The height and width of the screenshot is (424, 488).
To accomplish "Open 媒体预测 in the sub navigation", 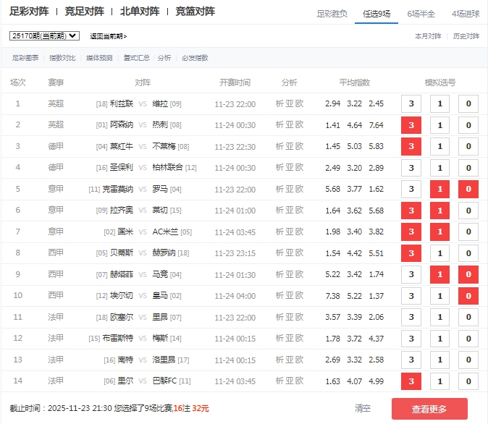I will tap(99, 58).
